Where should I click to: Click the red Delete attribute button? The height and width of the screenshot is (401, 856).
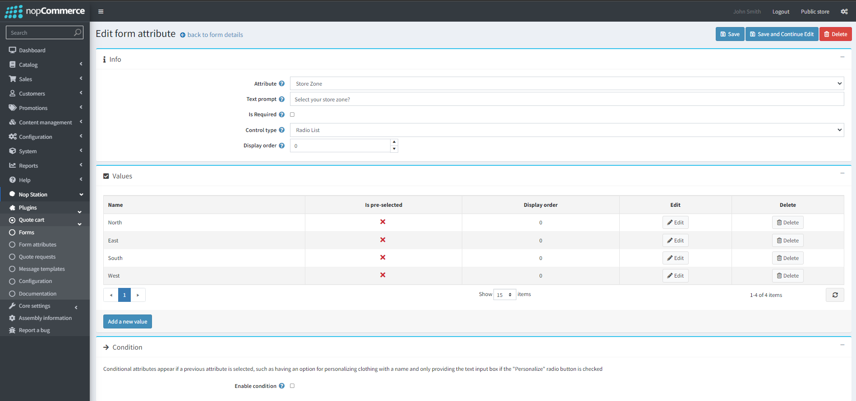click(835, 34)
